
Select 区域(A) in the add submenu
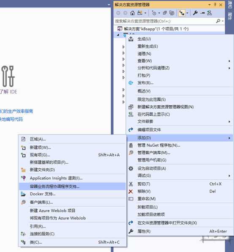pos(72,139)
